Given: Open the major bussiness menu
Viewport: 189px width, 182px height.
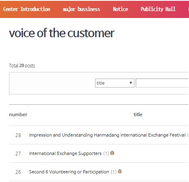Looking at the screenshot, I should coord(81,9).
